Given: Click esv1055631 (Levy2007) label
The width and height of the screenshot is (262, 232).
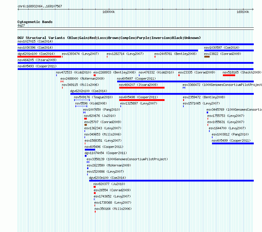Looking at the screenshot, I should 226,122.
